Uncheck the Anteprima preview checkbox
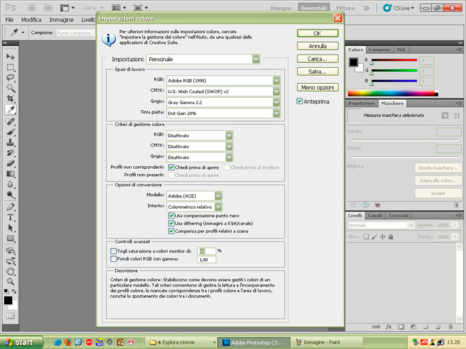 point(300,102)
